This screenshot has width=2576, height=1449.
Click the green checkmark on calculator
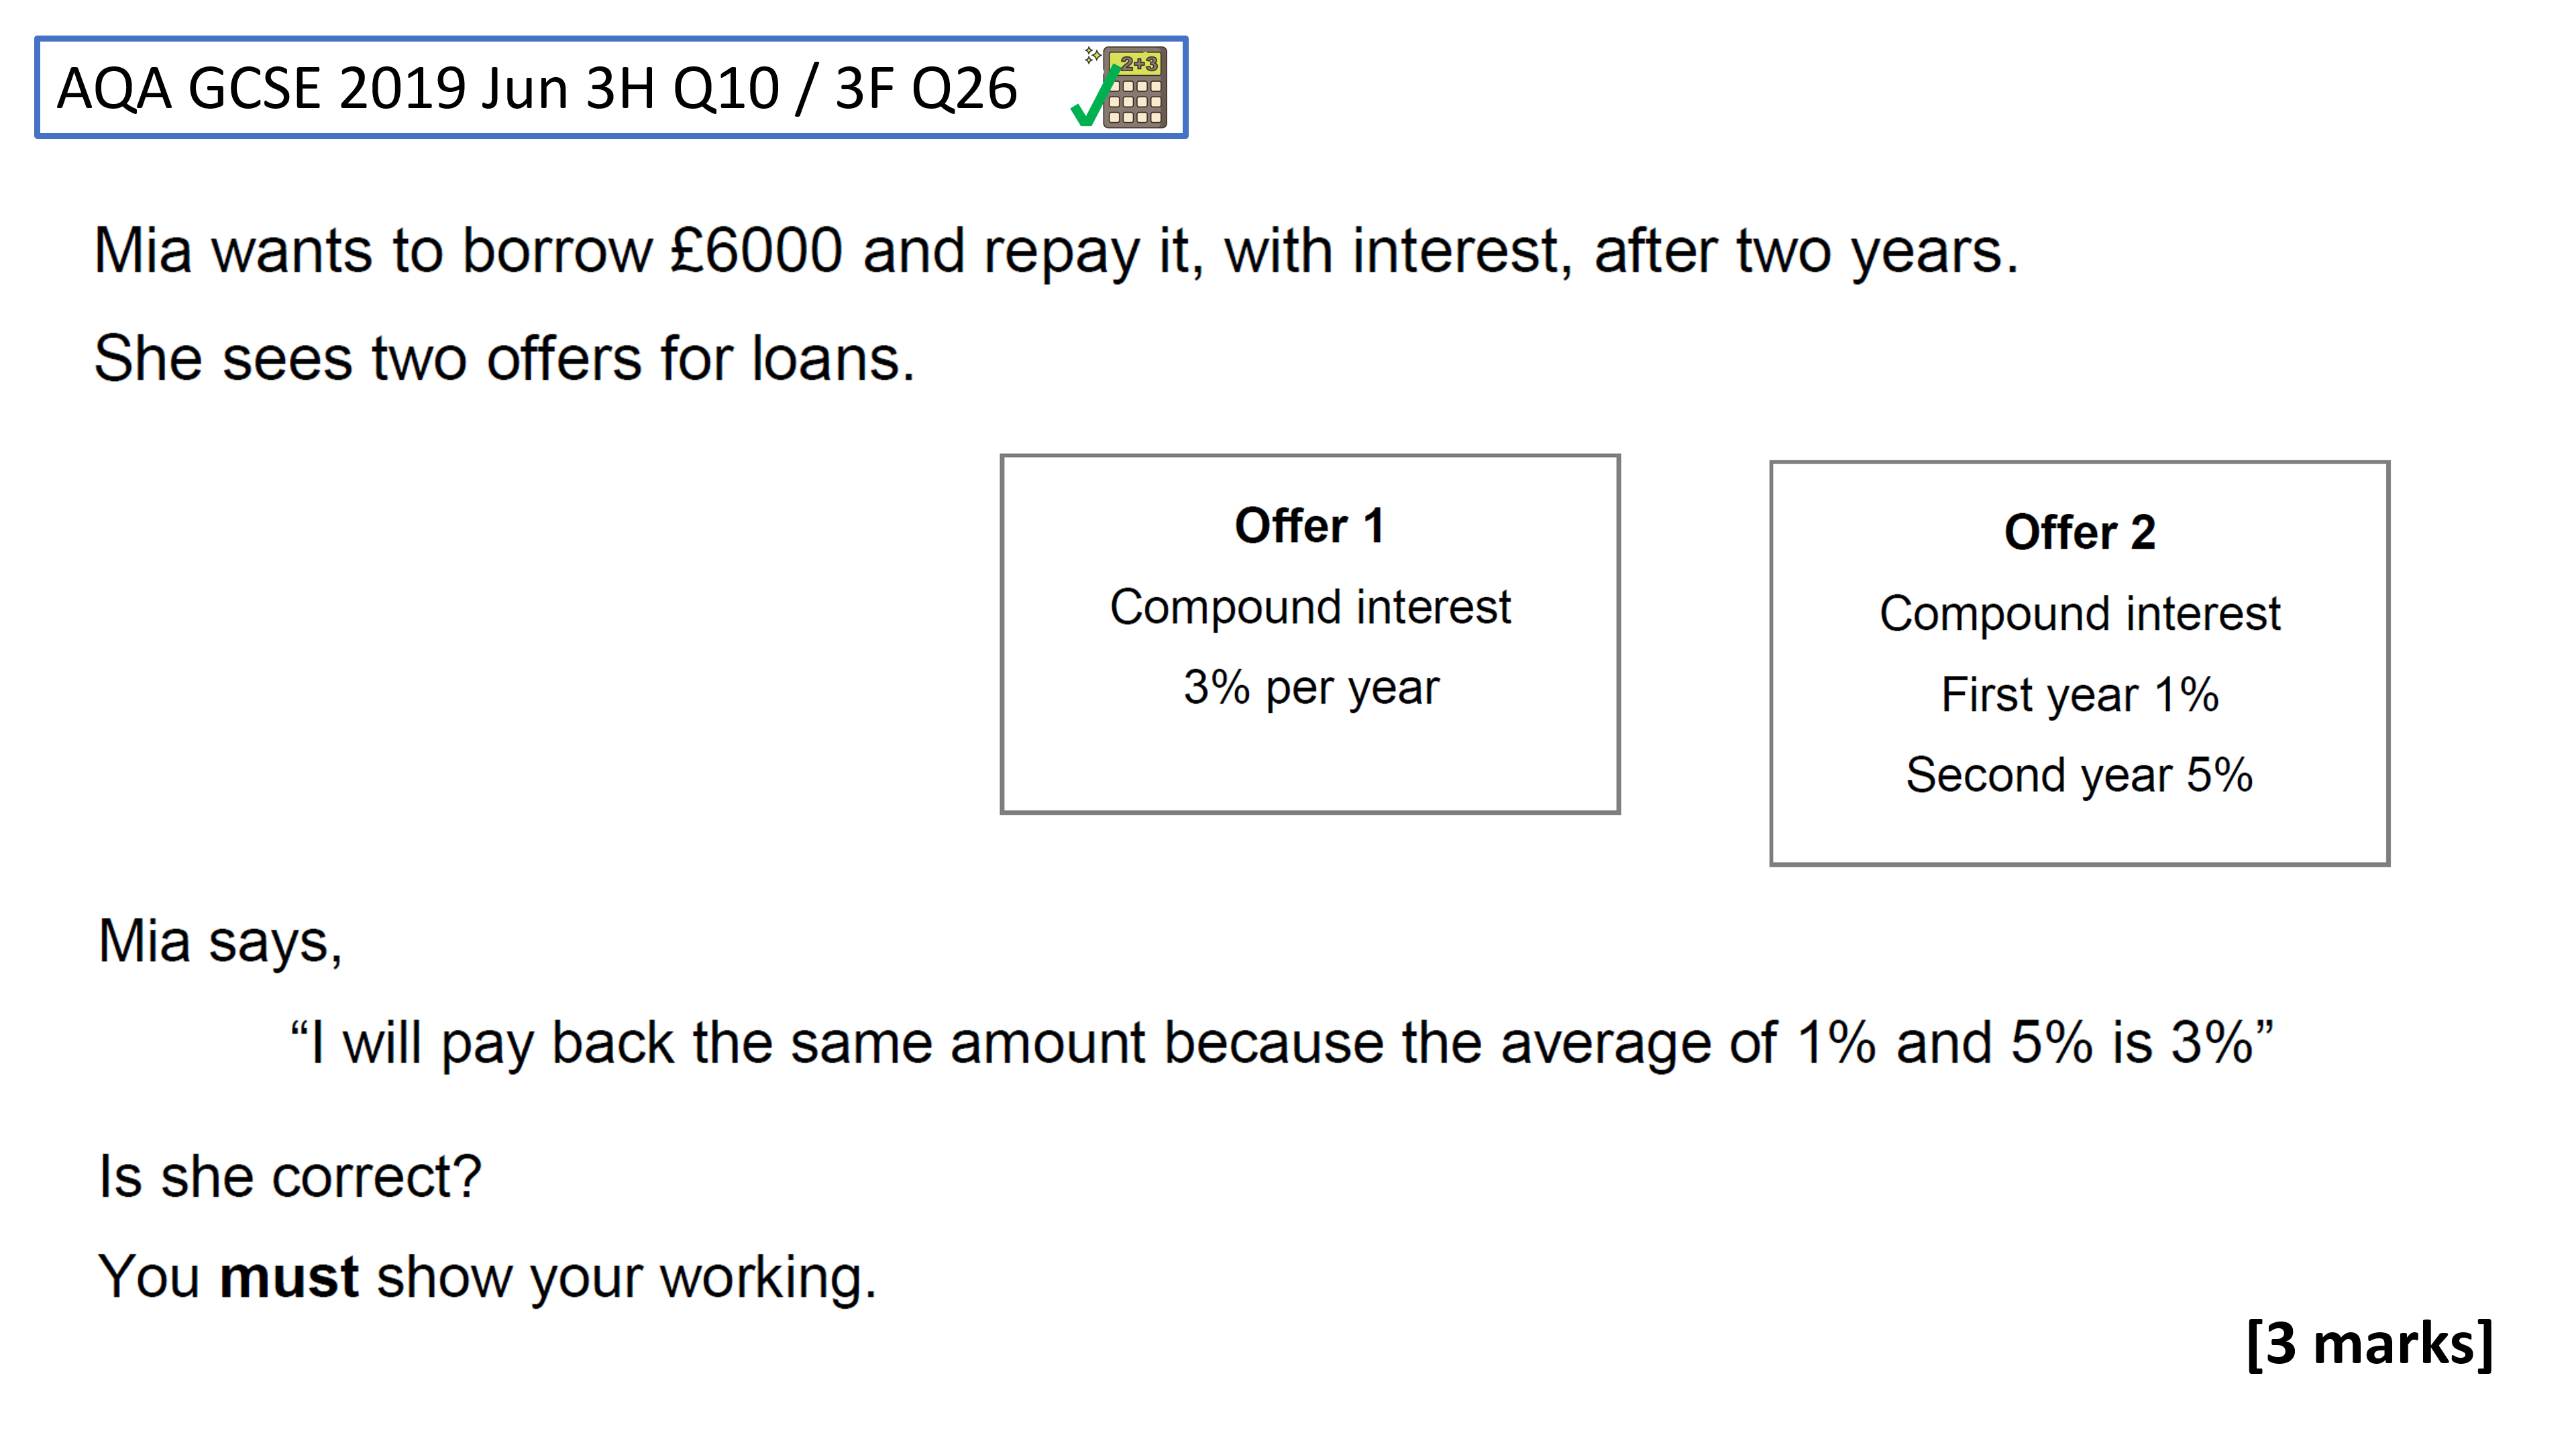[1094, 98]
